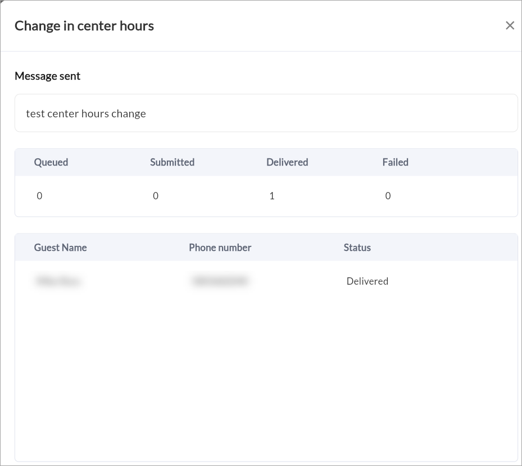Click the Status column header
The image size is (522, 466).
357,248
